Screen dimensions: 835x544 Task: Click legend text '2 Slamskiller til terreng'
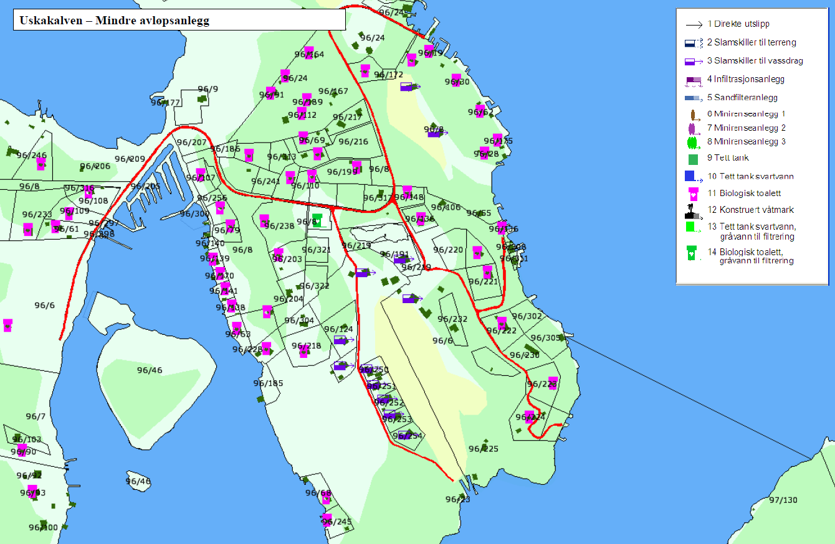pyautogui.click(x=751, y=43)
